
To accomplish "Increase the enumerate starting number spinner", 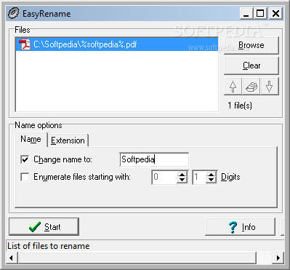I will click(182, 174).
